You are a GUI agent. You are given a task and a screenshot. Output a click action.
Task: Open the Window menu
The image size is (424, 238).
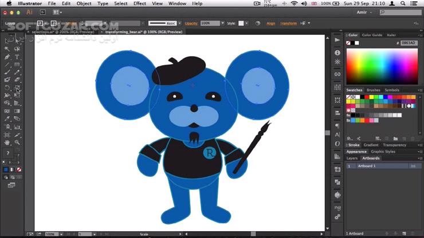pyautogui.click(x=178, y=3)
